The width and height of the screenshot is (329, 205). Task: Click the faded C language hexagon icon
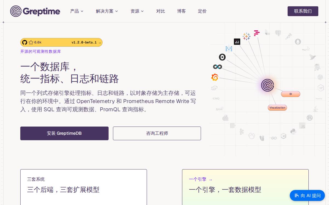point(283,136)
